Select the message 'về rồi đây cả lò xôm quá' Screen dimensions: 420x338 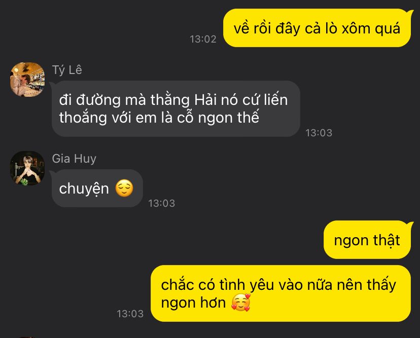click(x=317, y=28)
